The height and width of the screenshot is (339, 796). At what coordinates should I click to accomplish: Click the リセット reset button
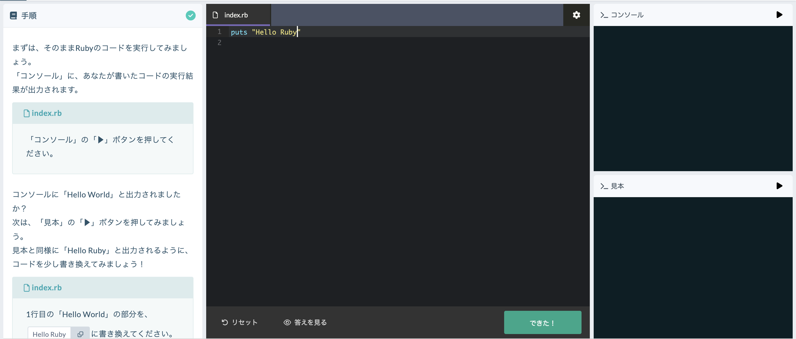click(x=239, y=322)
